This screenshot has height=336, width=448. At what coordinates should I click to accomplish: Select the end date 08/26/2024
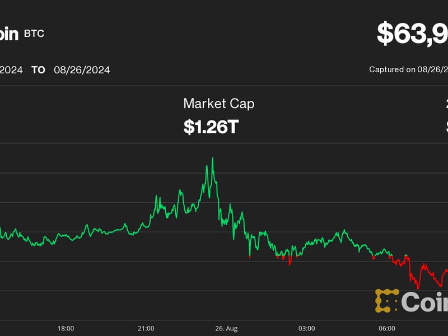click(x=82, y=70)
